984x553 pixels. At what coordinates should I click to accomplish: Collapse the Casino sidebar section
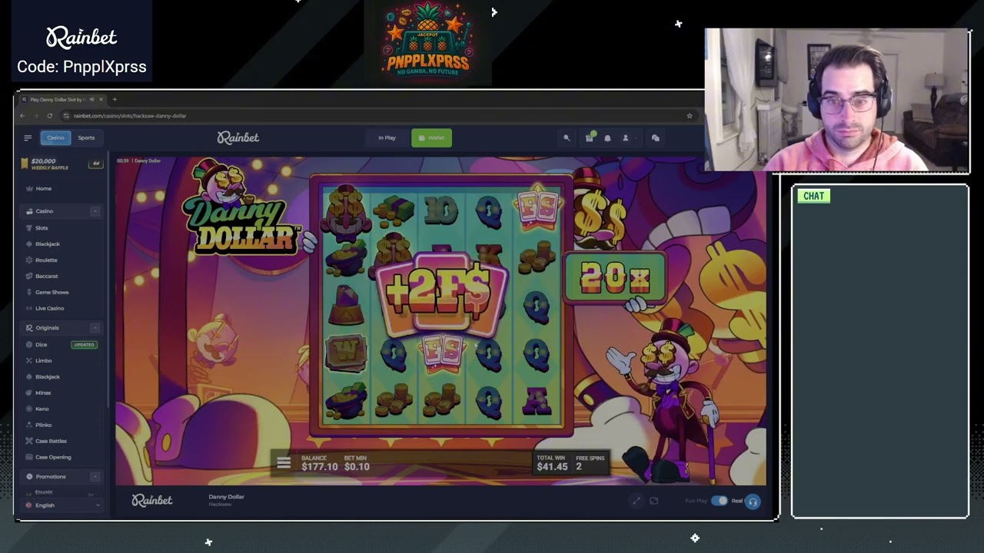[95, 211]
